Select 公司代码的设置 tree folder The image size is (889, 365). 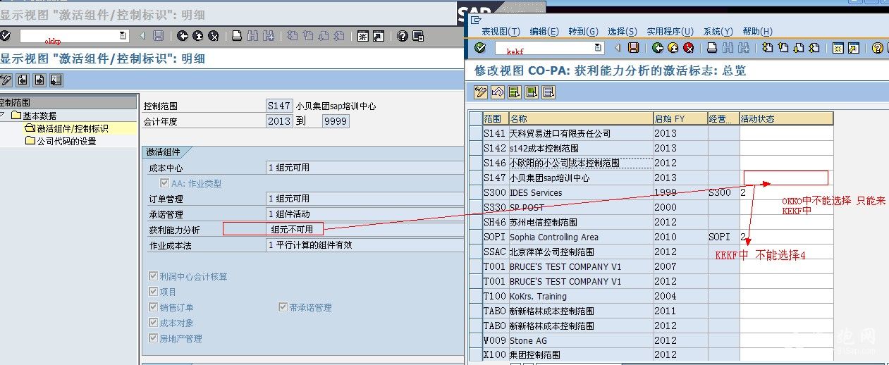pos(61,141)
